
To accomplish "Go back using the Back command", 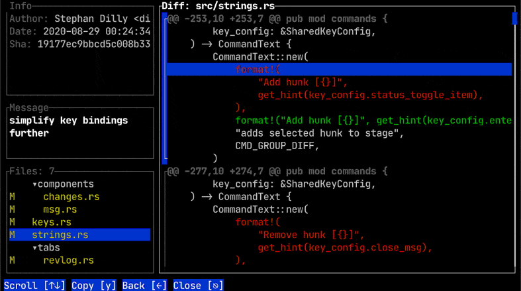I will click(144, 286).
